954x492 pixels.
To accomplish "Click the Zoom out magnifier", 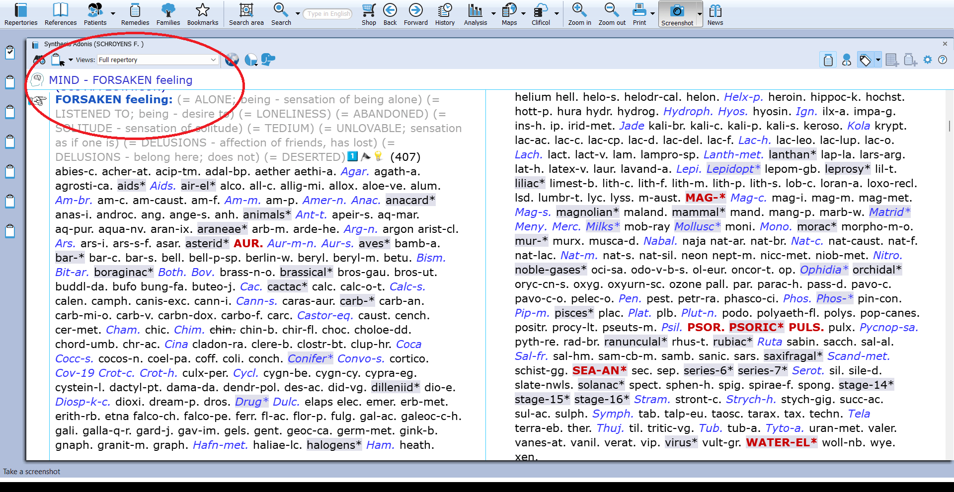I will click(612, 14).
